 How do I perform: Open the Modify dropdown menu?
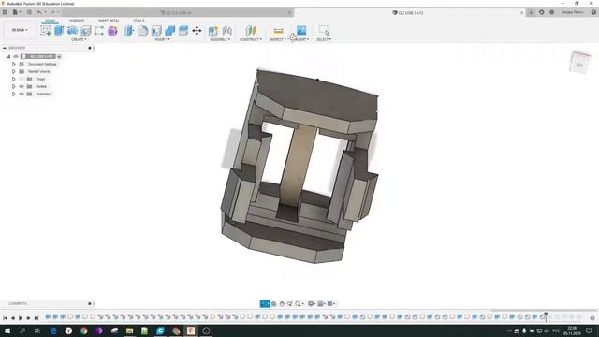click(162, 39)
